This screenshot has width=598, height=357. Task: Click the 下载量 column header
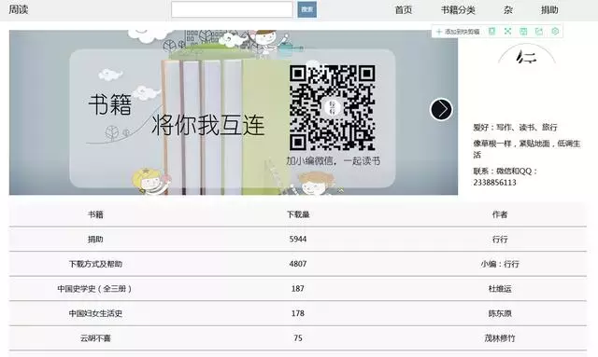(x=298, y=214)
